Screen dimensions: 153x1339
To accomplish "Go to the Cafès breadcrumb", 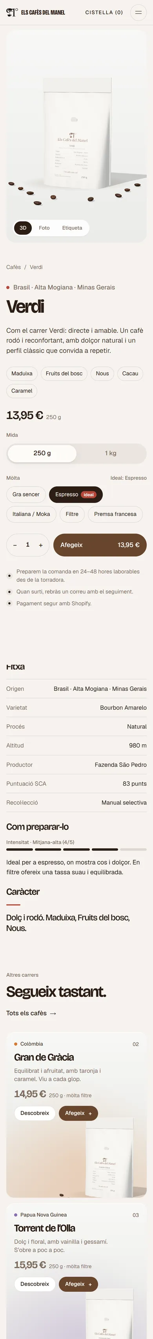I will (13, 267).
